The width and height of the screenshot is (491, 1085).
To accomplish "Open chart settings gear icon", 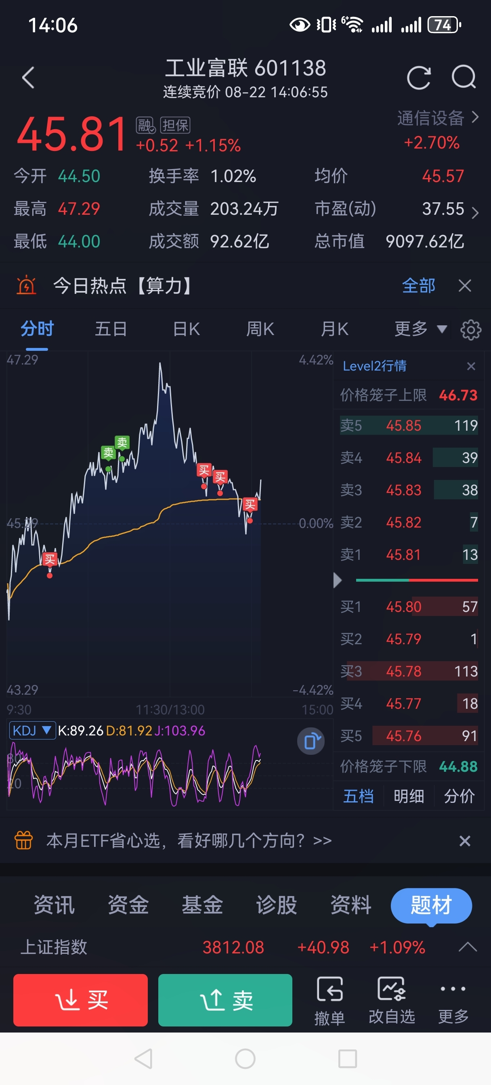I will (471, 329).
